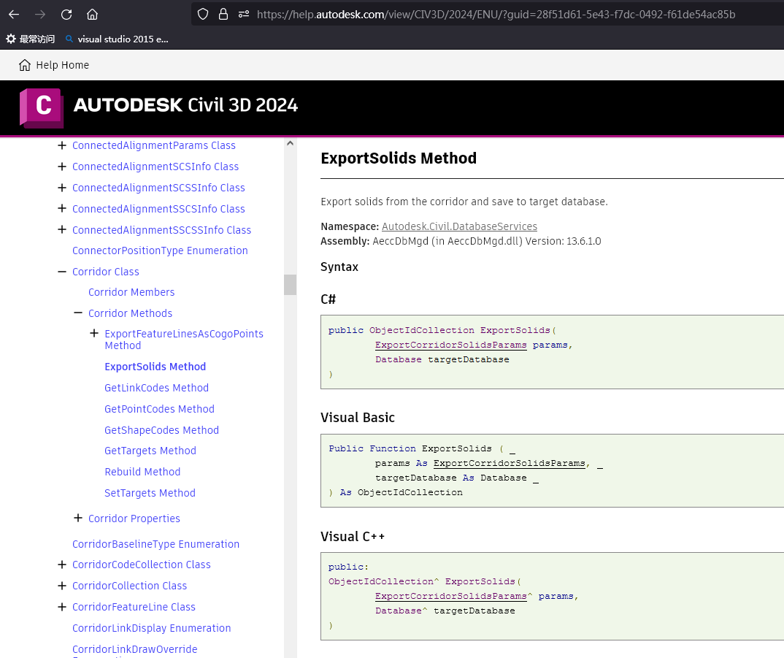The width and height of the screenshot is (784, 658).
Task: Expand the ConnectedAlignmentParams Class node
Action: pyautogui.click(x=62, y=145)
